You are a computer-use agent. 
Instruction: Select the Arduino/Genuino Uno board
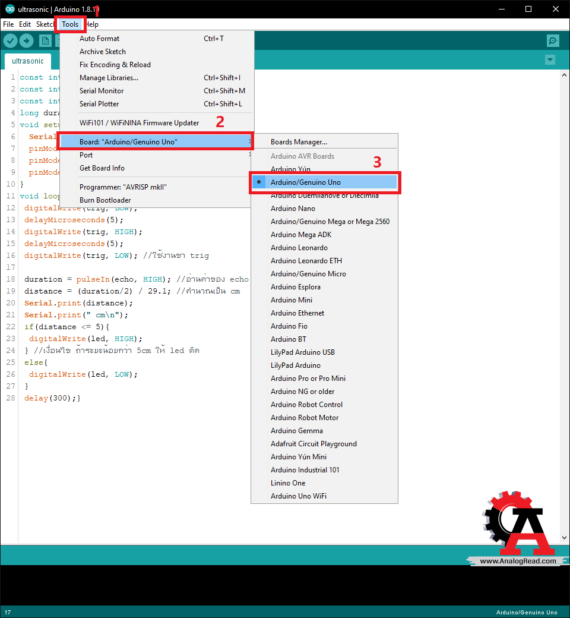coord(324,182)
